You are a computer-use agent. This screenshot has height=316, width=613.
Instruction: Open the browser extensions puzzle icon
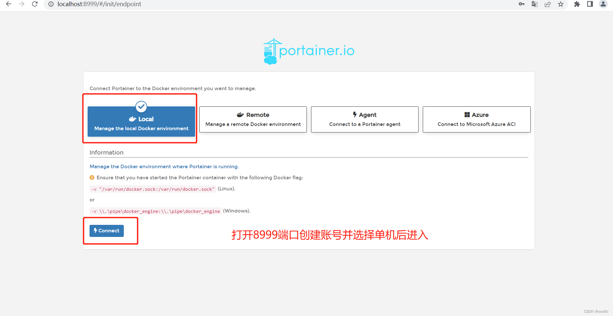pos(577,4)
